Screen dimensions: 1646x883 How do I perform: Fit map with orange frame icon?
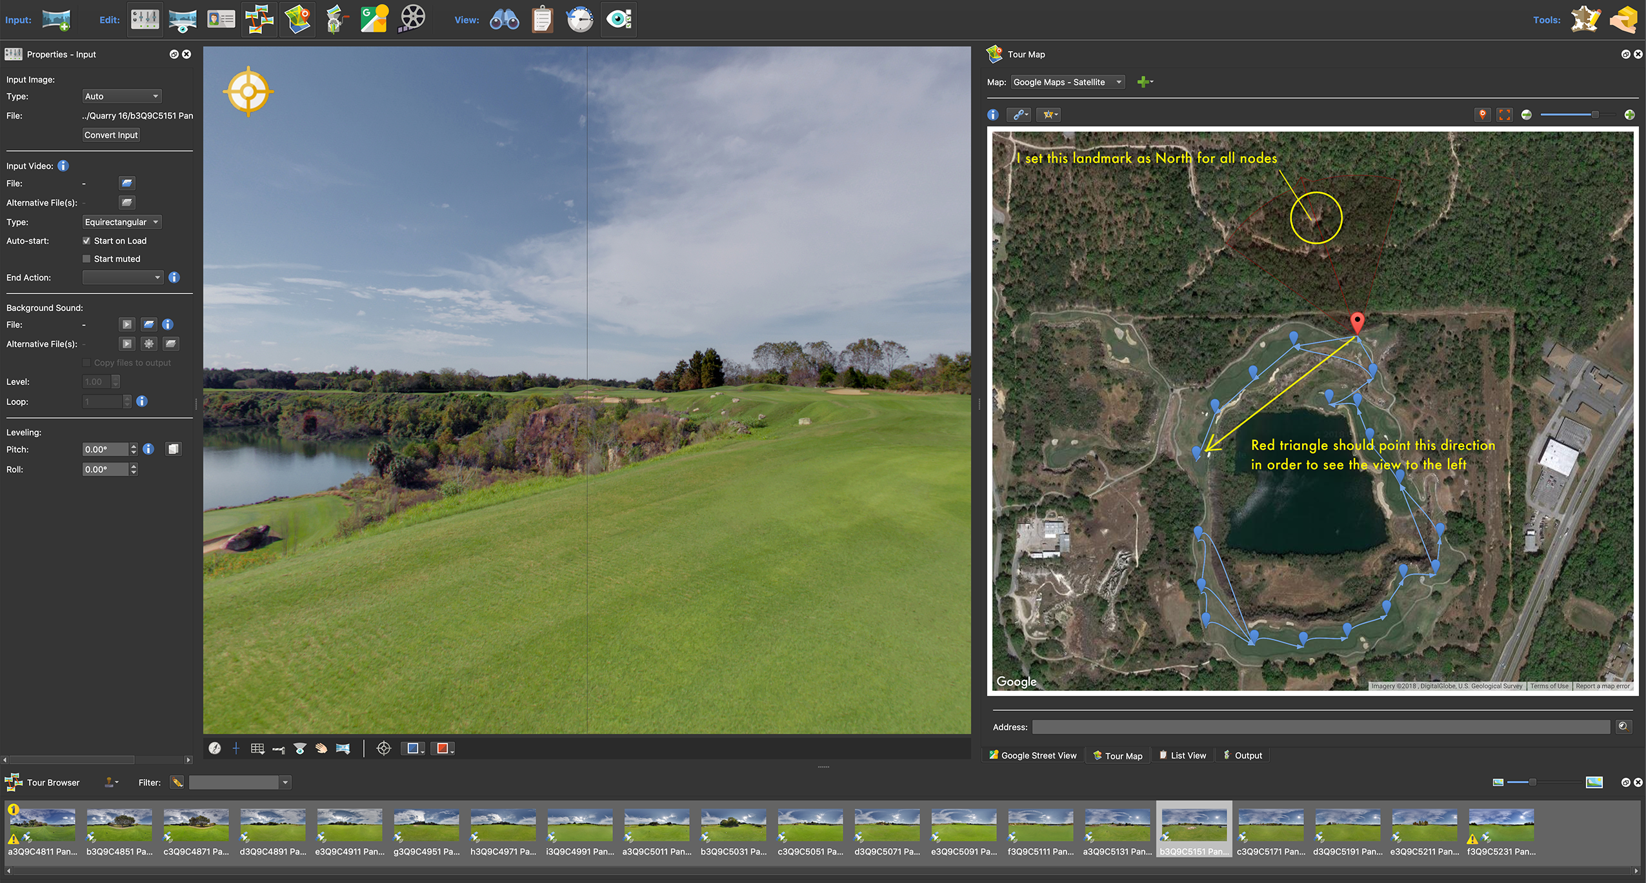tap(1505, 115)
